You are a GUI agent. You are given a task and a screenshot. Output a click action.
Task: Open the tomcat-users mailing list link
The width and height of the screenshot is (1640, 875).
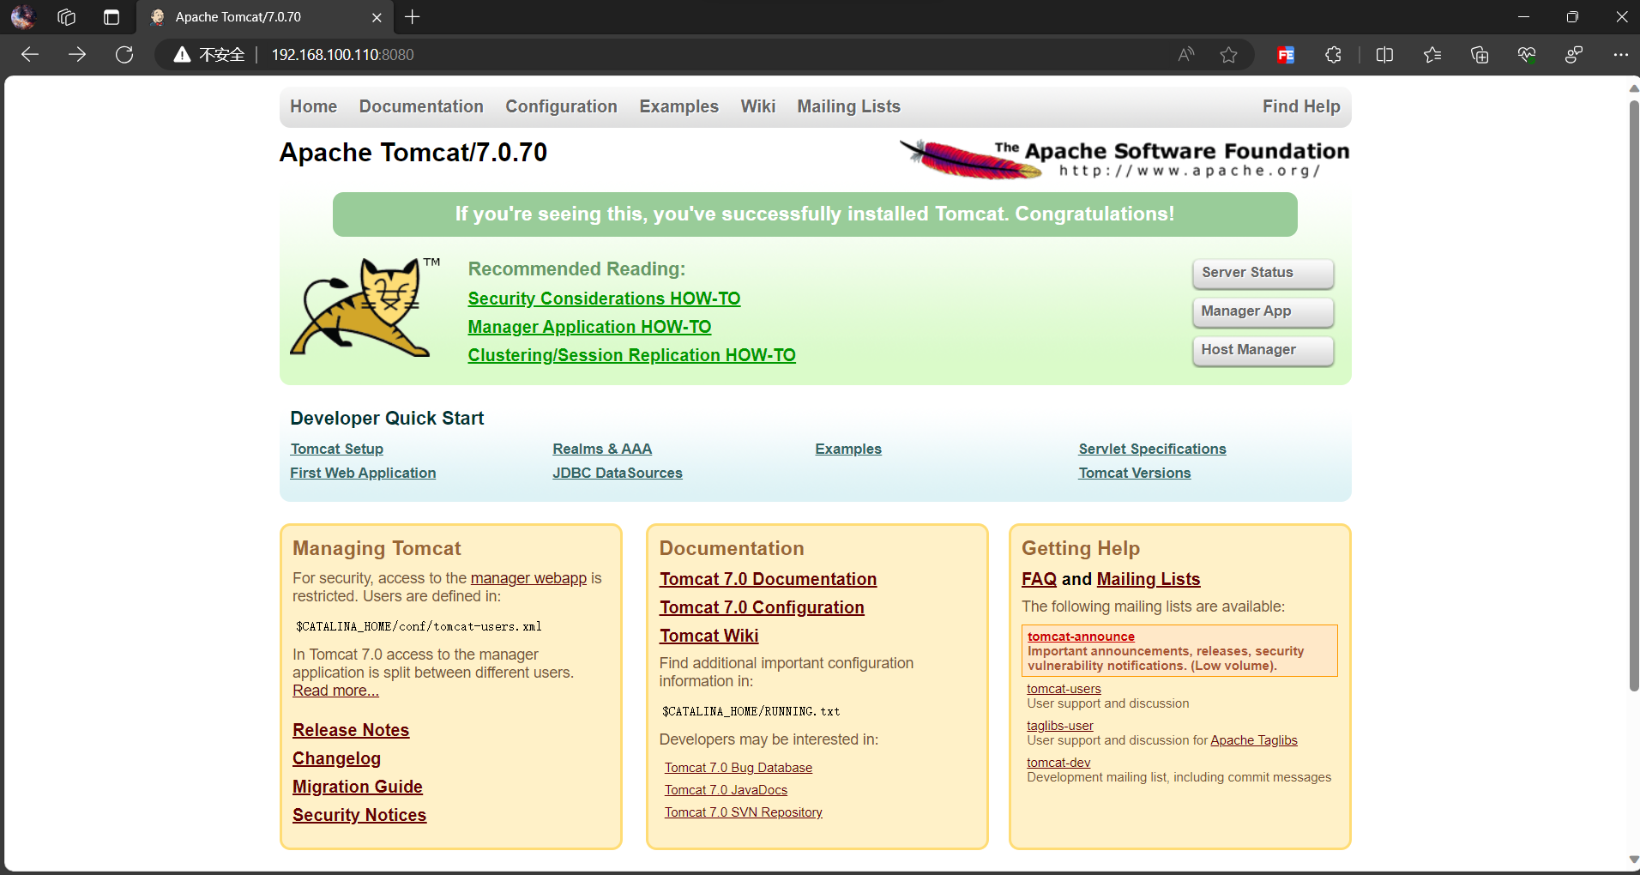click(1064, 689)
